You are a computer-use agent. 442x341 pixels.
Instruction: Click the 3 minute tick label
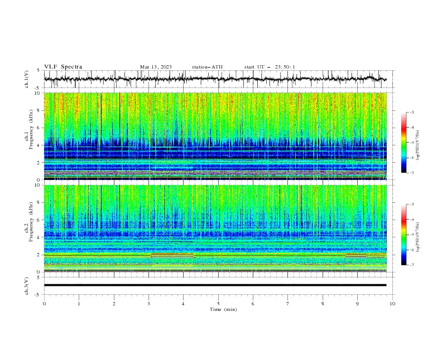148,304
